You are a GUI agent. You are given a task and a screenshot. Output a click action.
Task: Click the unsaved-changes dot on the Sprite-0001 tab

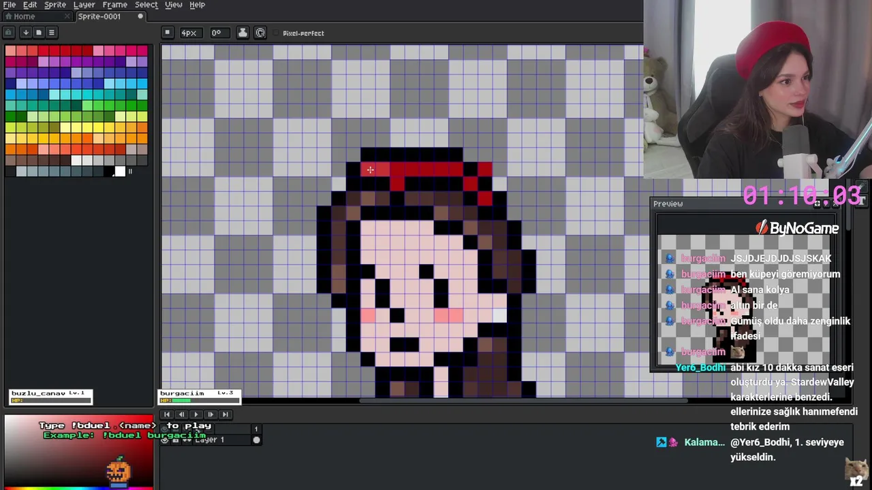140,16
